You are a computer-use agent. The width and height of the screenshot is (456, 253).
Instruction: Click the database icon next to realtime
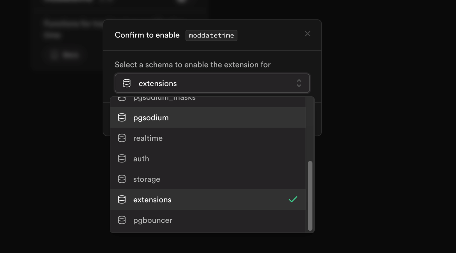pyautogui.click(x=122, y=138)
